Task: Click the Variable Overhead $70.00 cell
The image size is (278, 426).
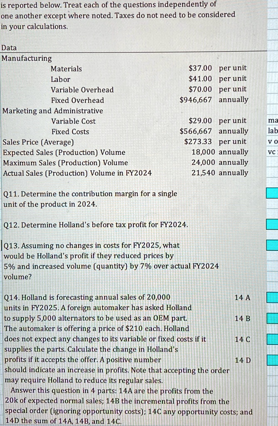Action: 200,89
